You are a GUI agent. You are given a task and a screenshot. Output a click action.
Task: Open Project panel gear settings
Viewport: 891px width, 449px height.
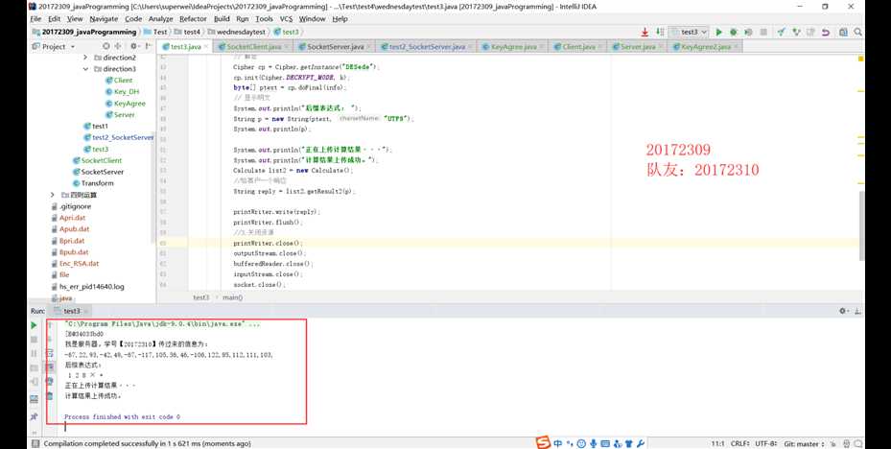pos(134,46)
